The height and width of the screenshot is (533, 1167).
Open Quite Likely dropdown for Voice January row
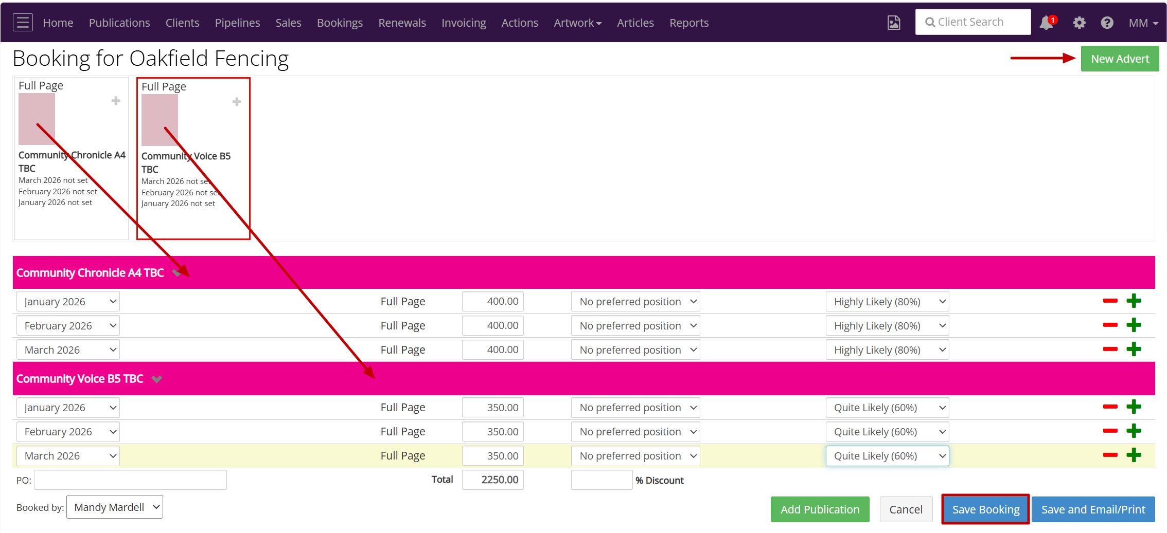click(x=887, y=408)
